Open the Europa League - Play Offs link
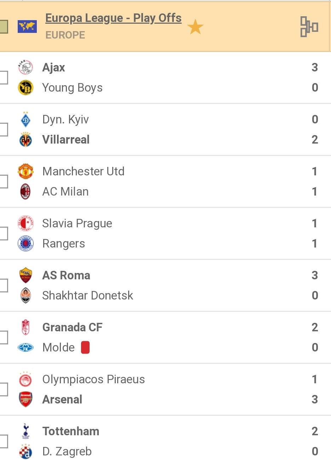 [113, 18]
